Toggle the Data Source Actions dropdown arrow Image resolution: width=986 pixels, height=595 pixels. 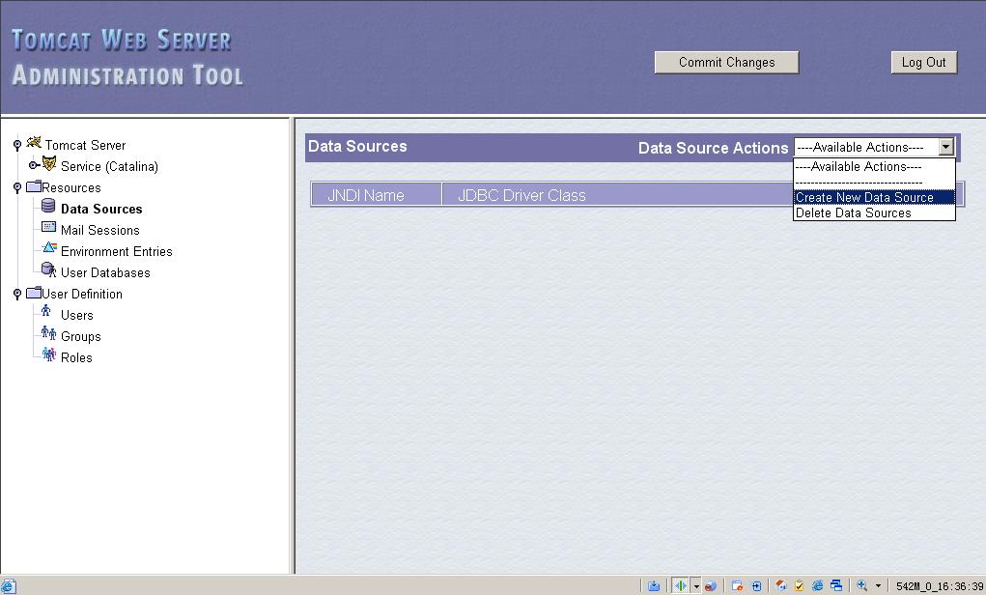(x=946, y=147)
